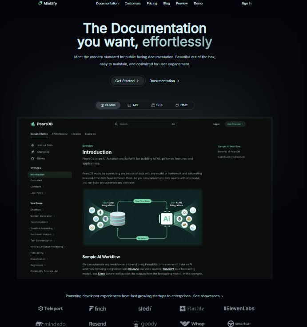Viewport: 307px width, 327px height.
Task: Click the ElevenLabs logo
Action: (239, 308)
